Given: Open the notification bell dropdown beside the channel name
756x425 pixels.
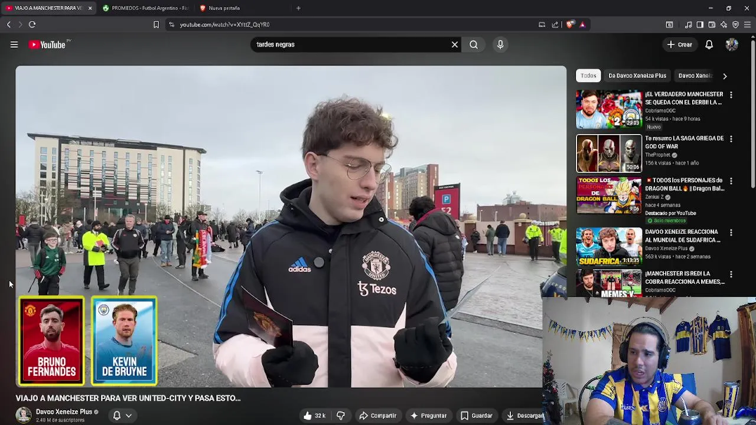Looking at the screenshot, I should click(x=122, y=416).
